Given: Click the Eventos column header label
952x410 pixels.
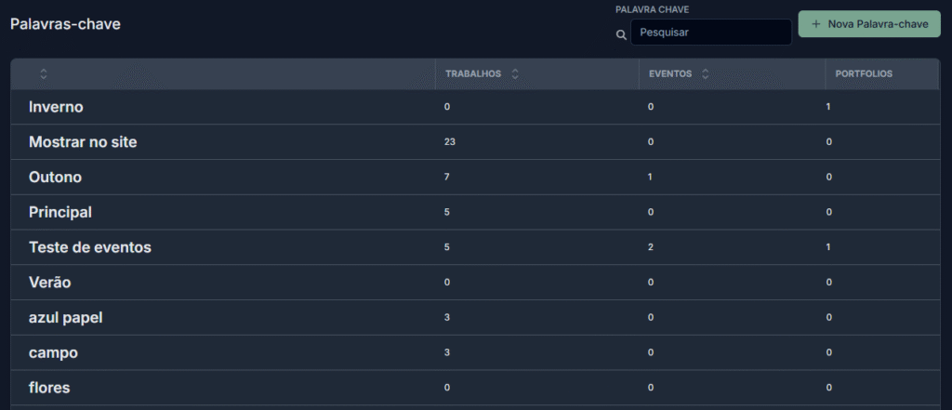Looking at the screenshot, I should pos(670,74).
